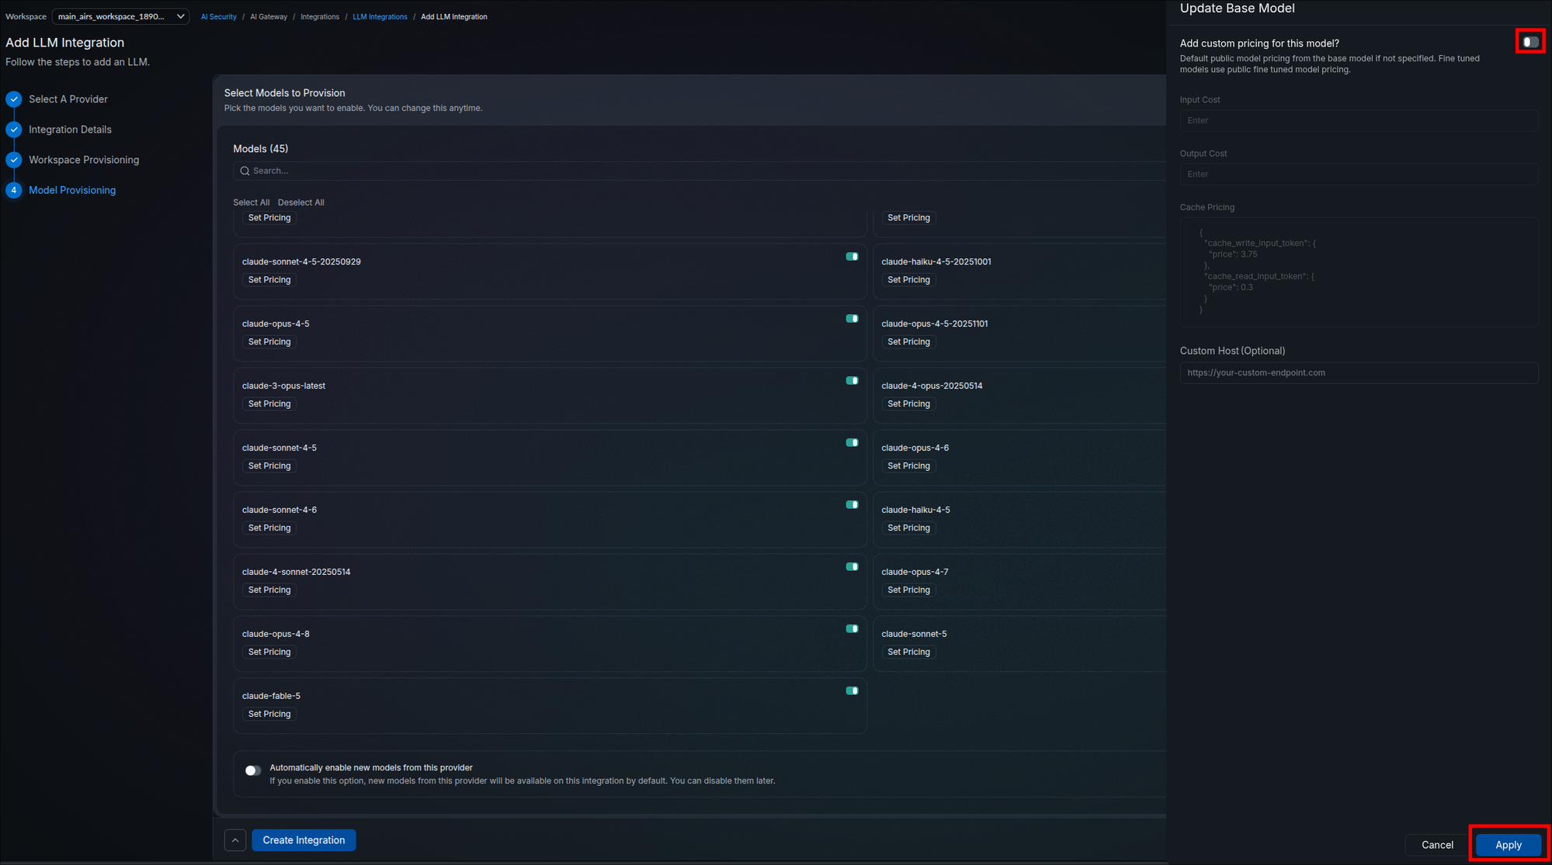This screenshot has height=865, width=1552.
Task: Click the Cache Pricing JSON editor
Action: [x=1359, y=272]
